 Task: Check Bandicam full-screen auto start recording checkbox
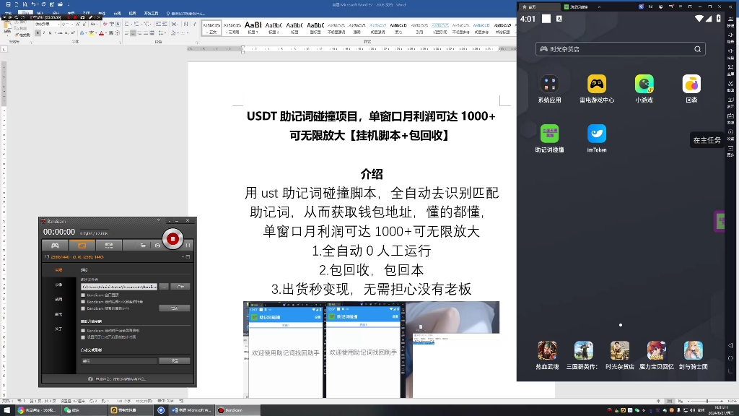(83, 331)
